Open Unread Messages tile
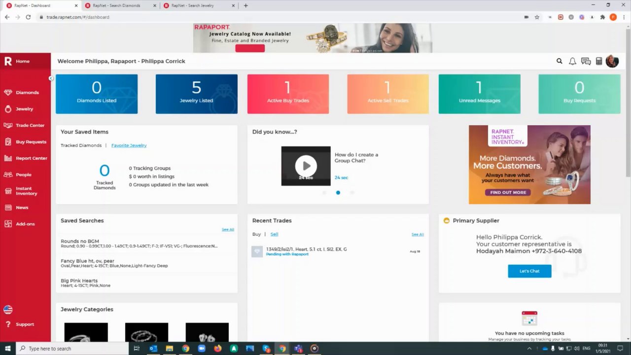The height and width of the screenshot is (355, 631). (480, 94)
